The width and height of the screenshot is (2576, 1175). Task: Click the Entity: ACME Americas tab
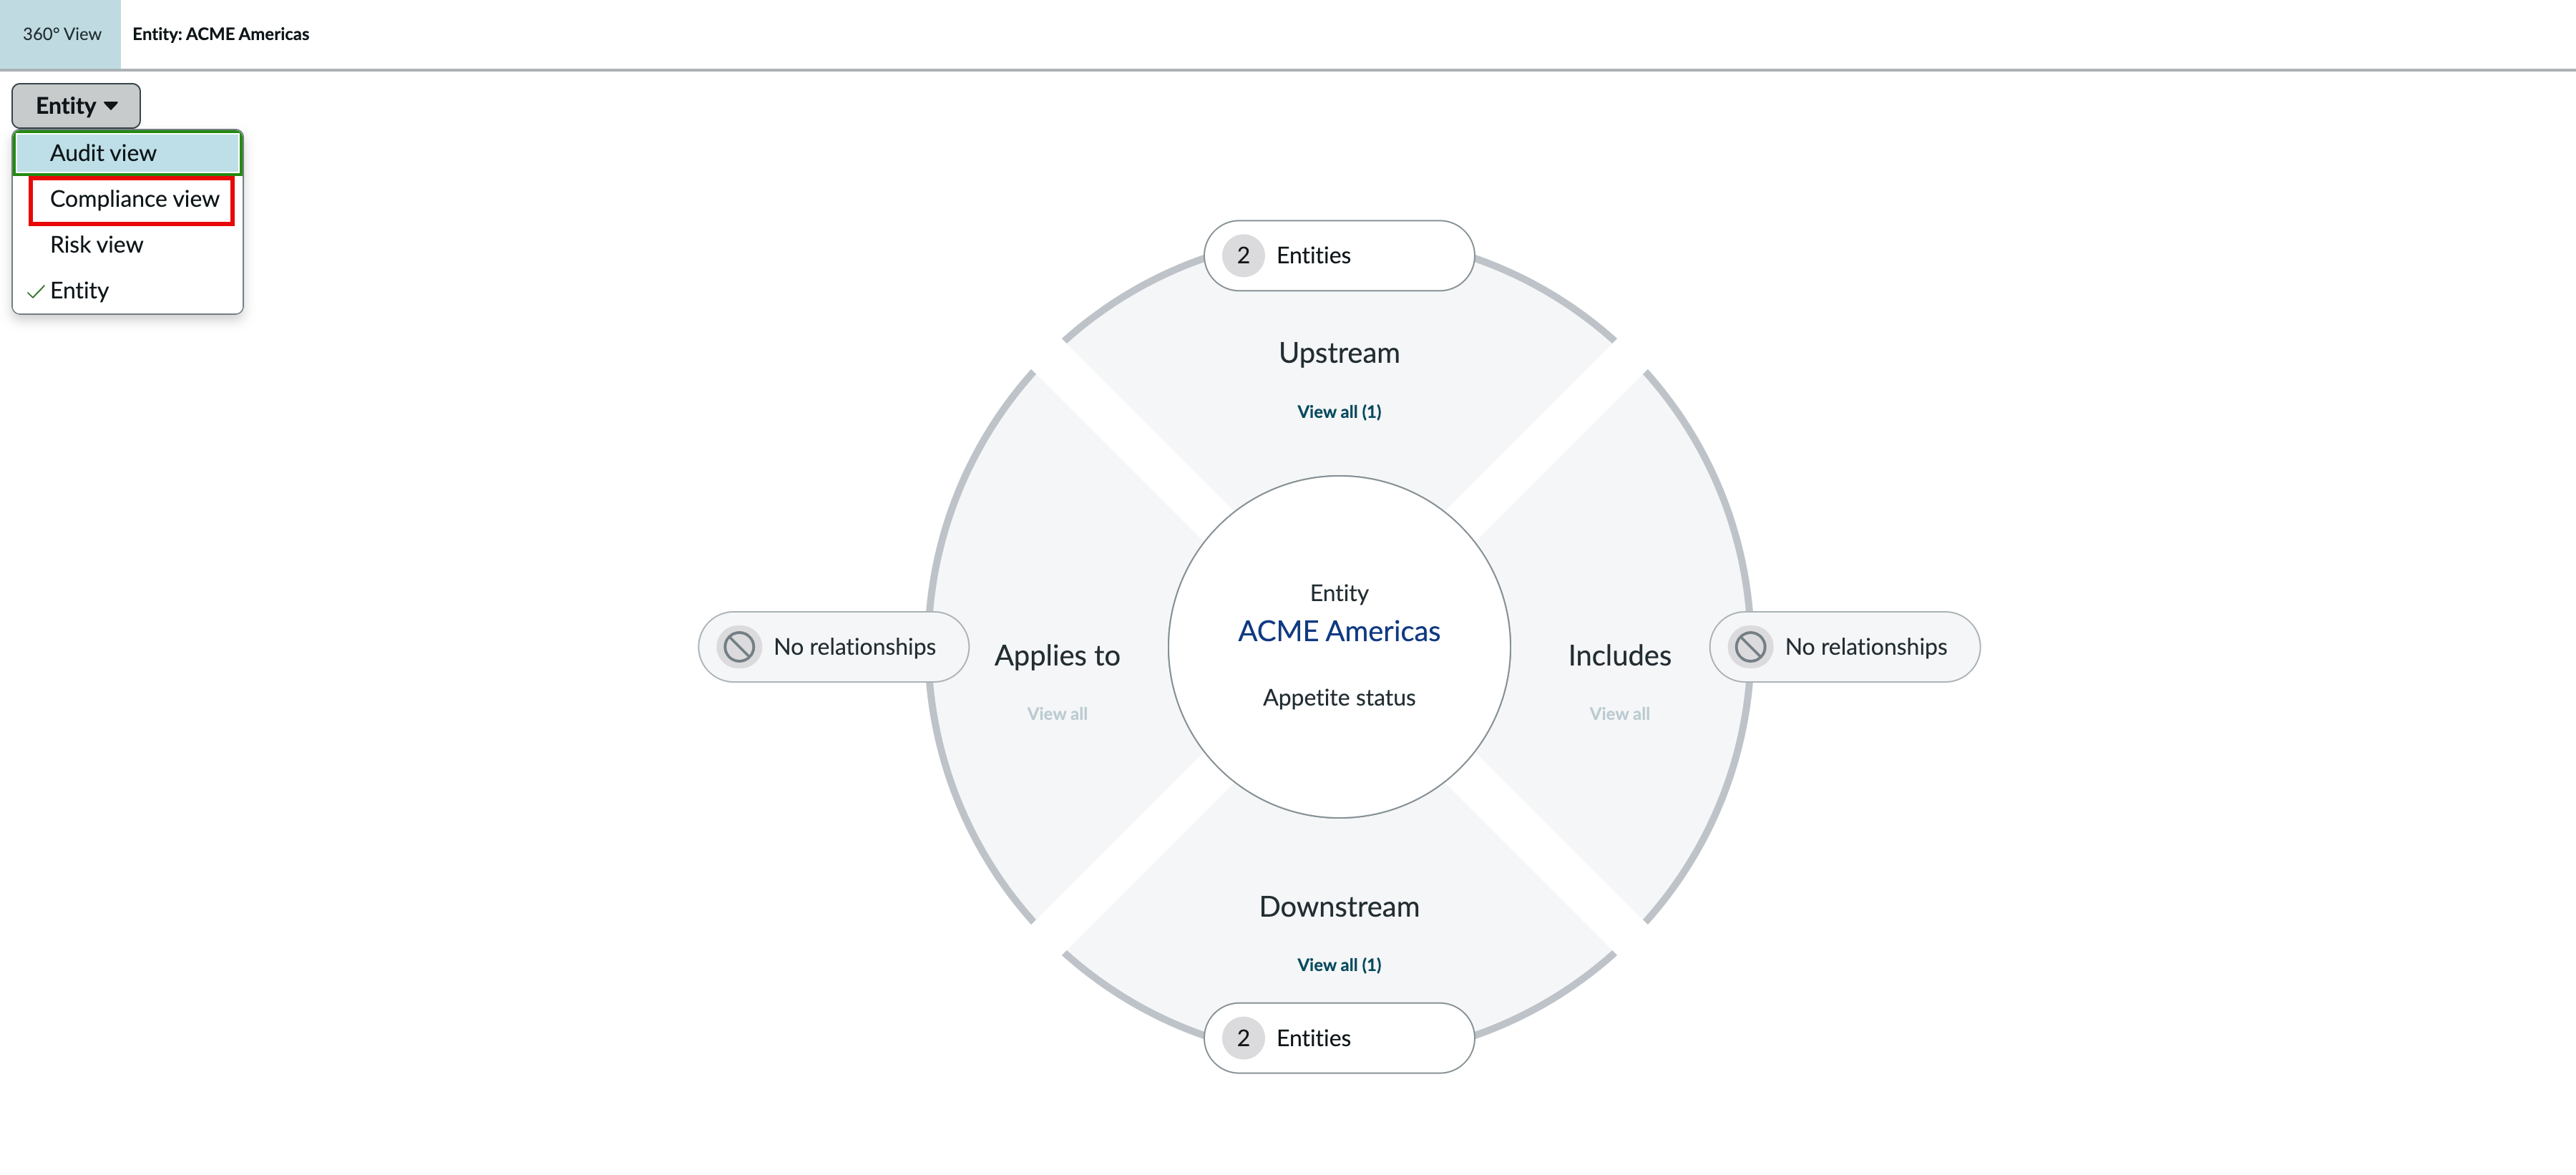[221, 34]
